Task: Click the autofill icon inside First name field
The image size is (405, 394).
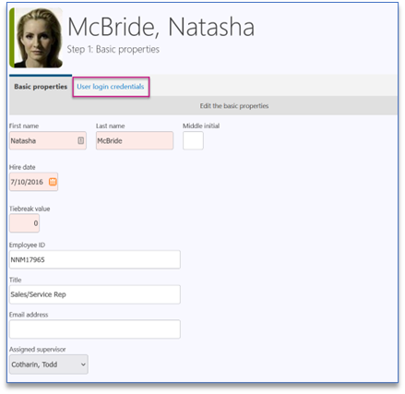Action: [80, 140]
